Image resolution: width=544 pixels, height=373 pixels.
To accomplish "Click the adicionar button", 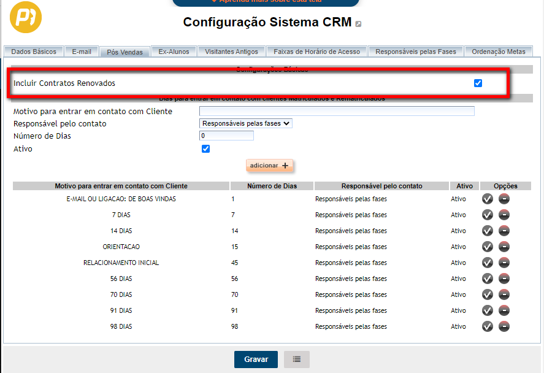I will click(x=269, y=166).
